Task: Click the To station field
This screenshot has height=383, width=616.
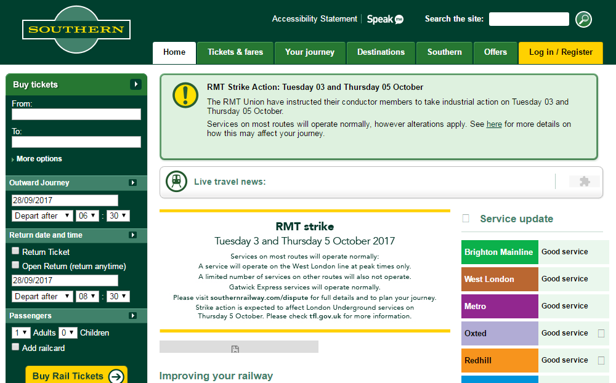Action: tap(76, 142)
